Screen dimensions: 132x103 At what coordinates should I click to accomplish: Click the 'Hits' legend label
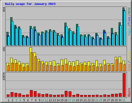pyautogui.click(x=129, y=11)
